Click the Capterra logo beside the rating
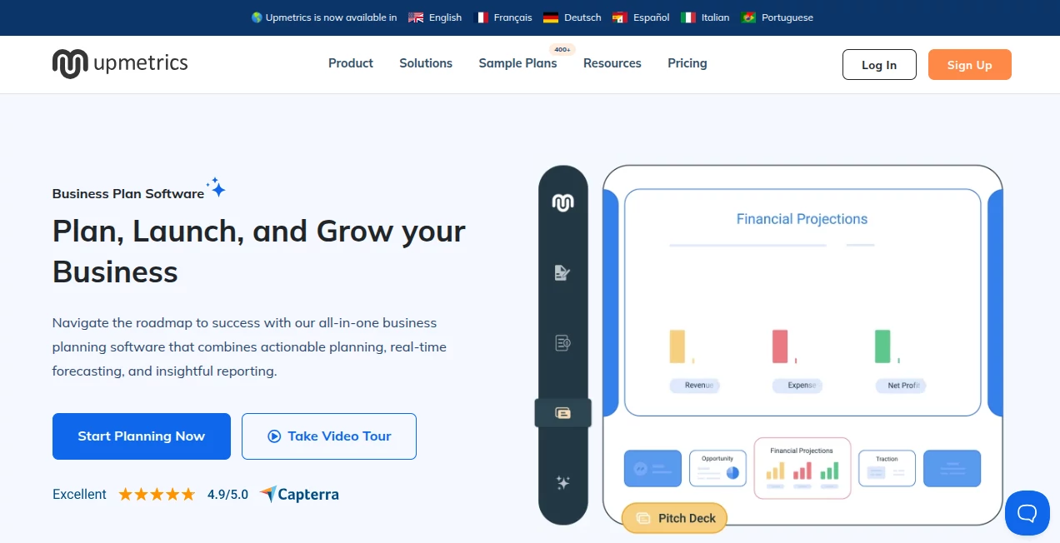Screen dimensions: 1060x543 (298, 494)
